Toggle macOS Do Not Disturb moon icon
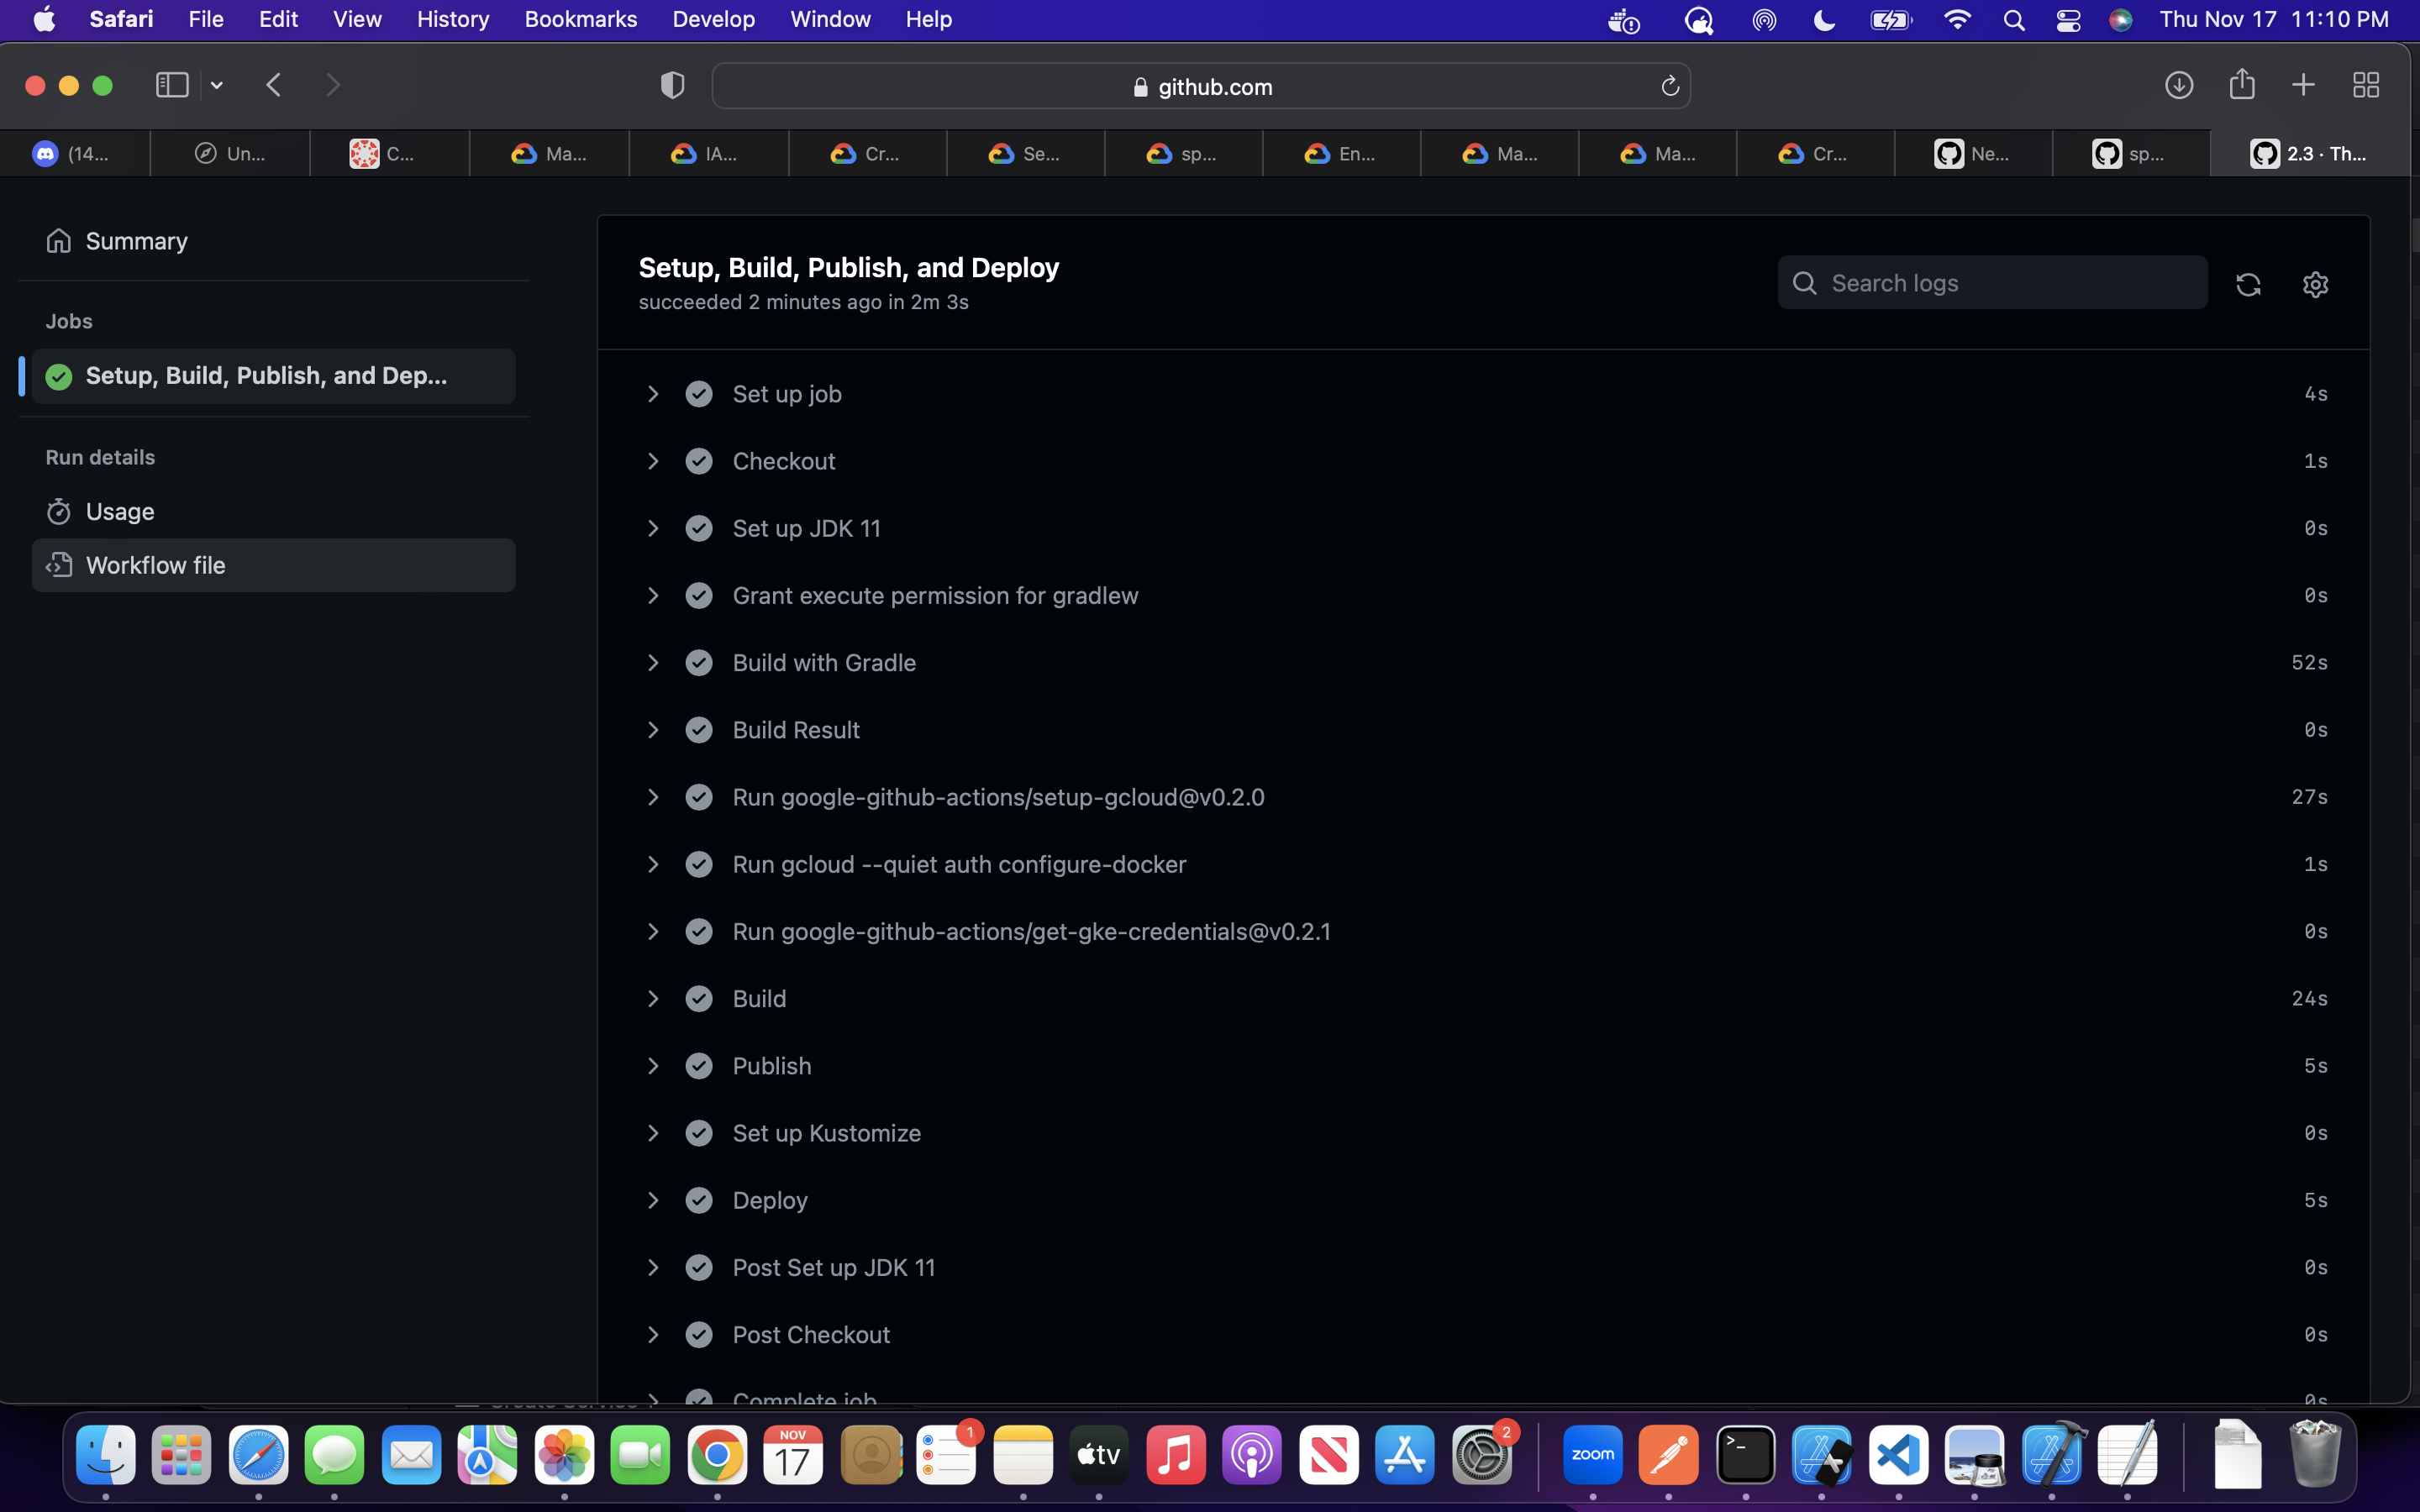The height and width of the screenshot is (1512, 2420). coord(1824,20)
